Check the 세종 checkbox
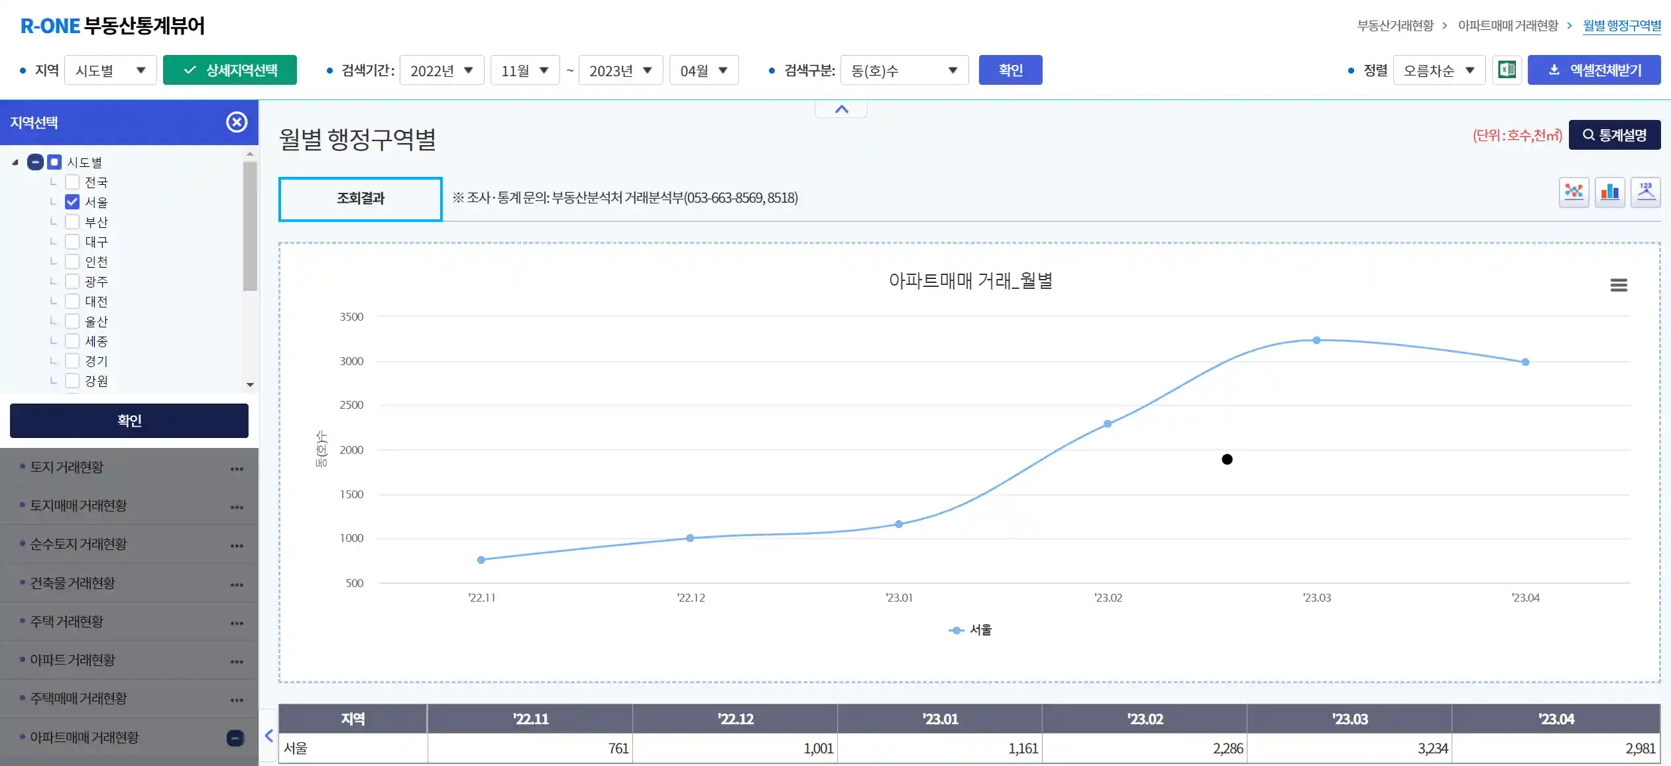The image size is (1671, 766). tap(72, 341)
